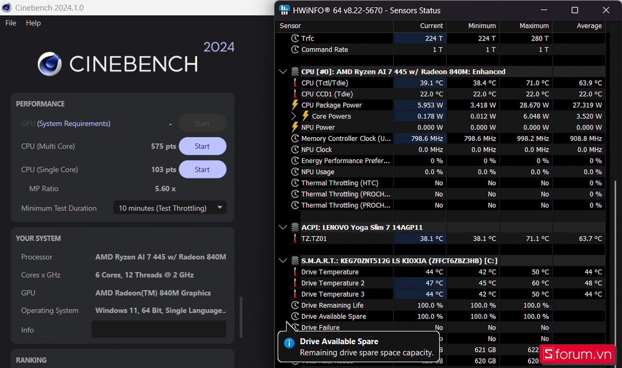The height and width of the screenshot is (368, 622).
Task: Click Cinebench title bar app icon
Action: pyautogui.click(x=7, y=8)
